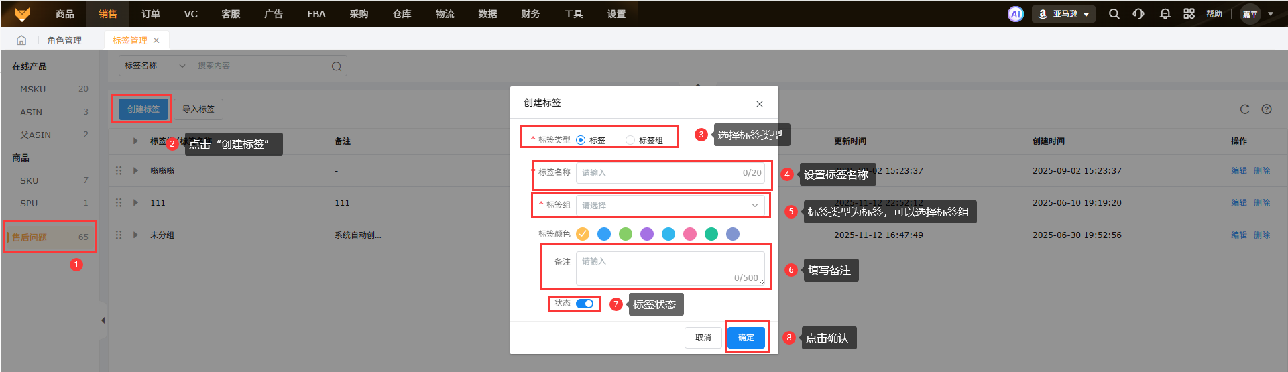Open the 采购 top menu
Screen dimensions: 1288x372
point(359,14)
